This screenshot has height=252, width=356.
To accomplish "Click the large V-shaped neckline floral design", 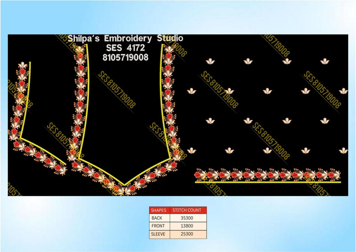I will click(x=124, y=120).
